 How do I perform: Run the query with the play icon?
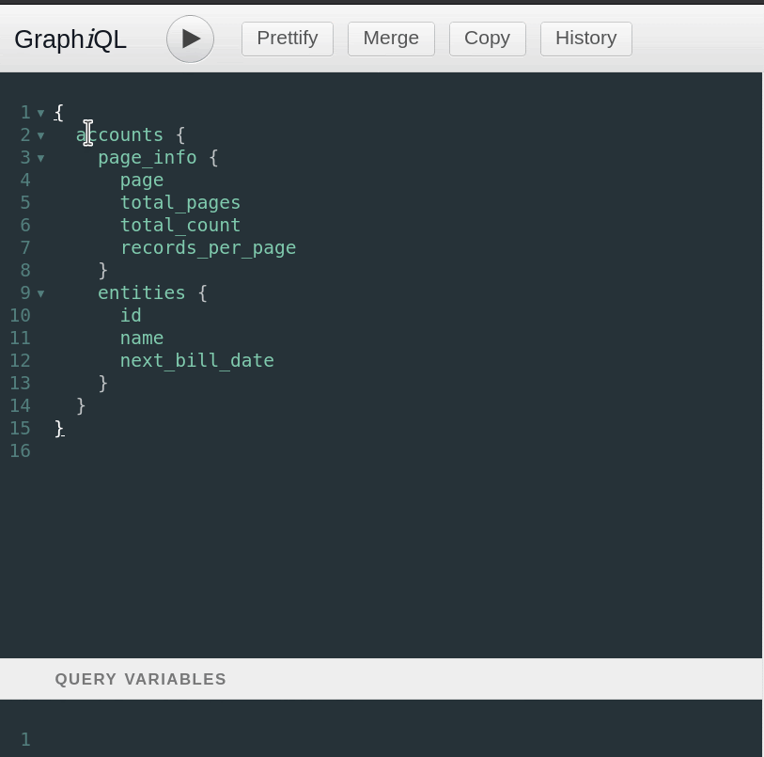tap(189, 39)
